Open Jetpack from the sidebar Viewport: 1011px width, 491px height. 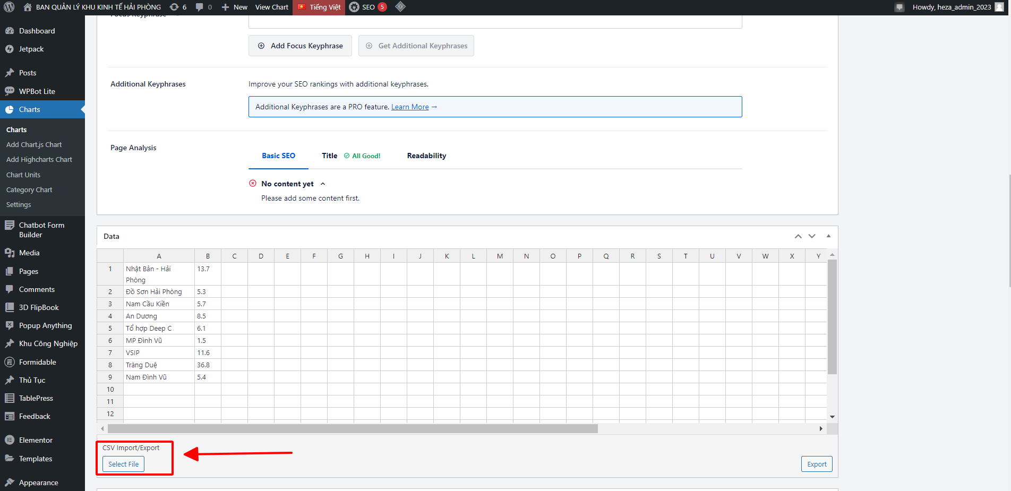click(x=31, y=49)
